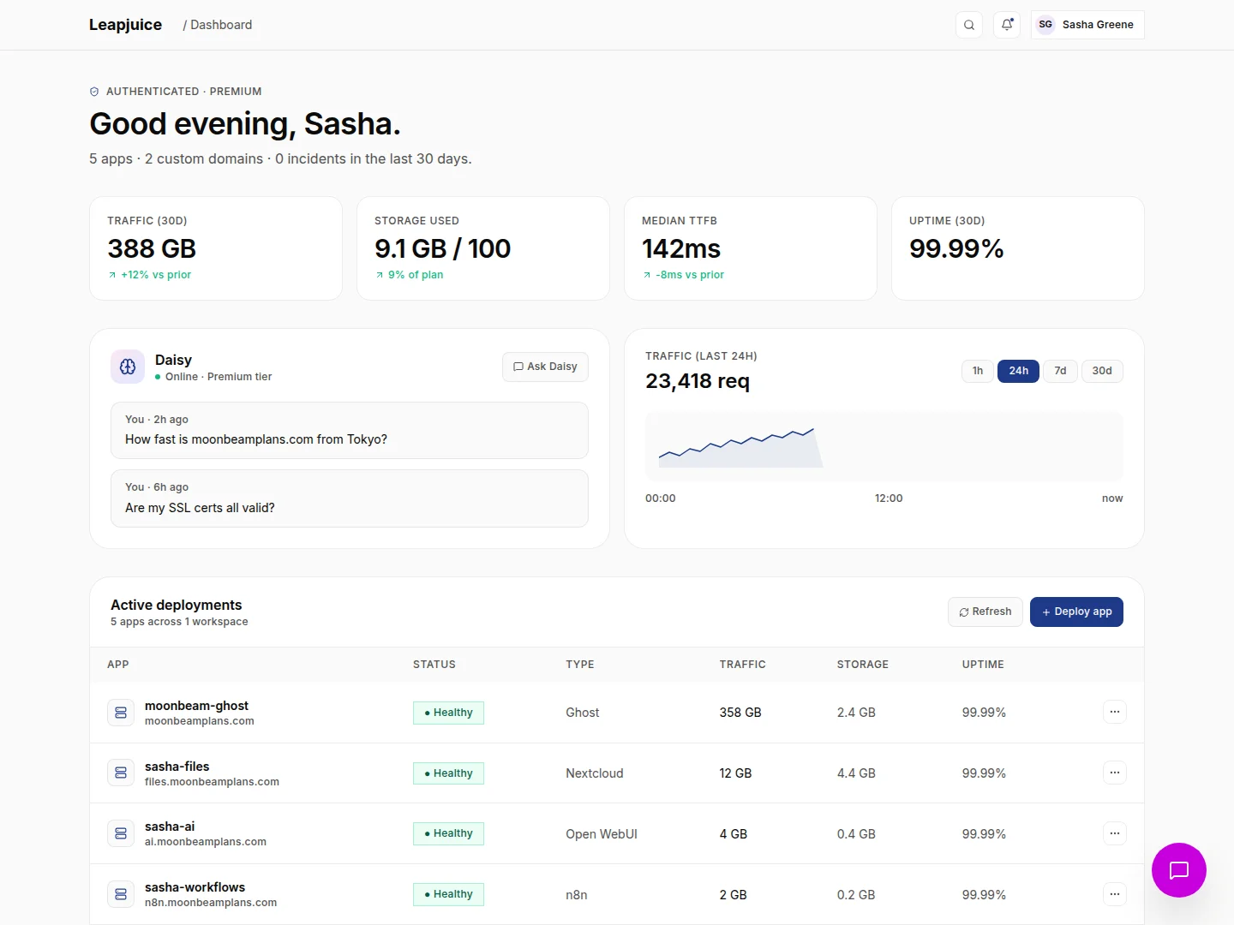Switch traffic chart to 7d range
This screenshot has width=1234, height=925.
click(x=1060, y=371)
